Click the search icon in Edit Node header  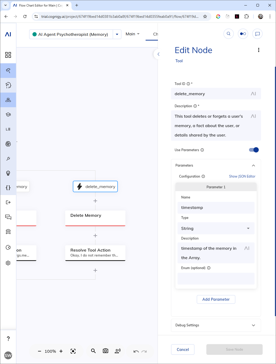pyautogui.click(x=229, y=34)
